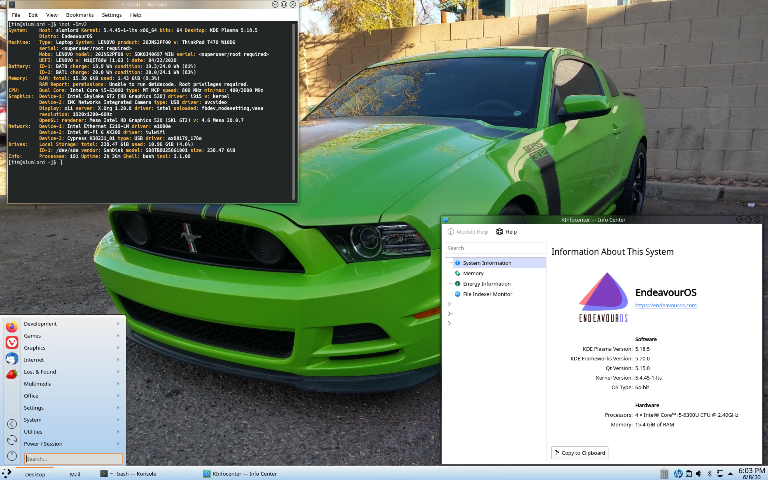The image size is (768, 480).
Task: Open Konsole Bookmarks menu
Action: (x=80, y=15)
